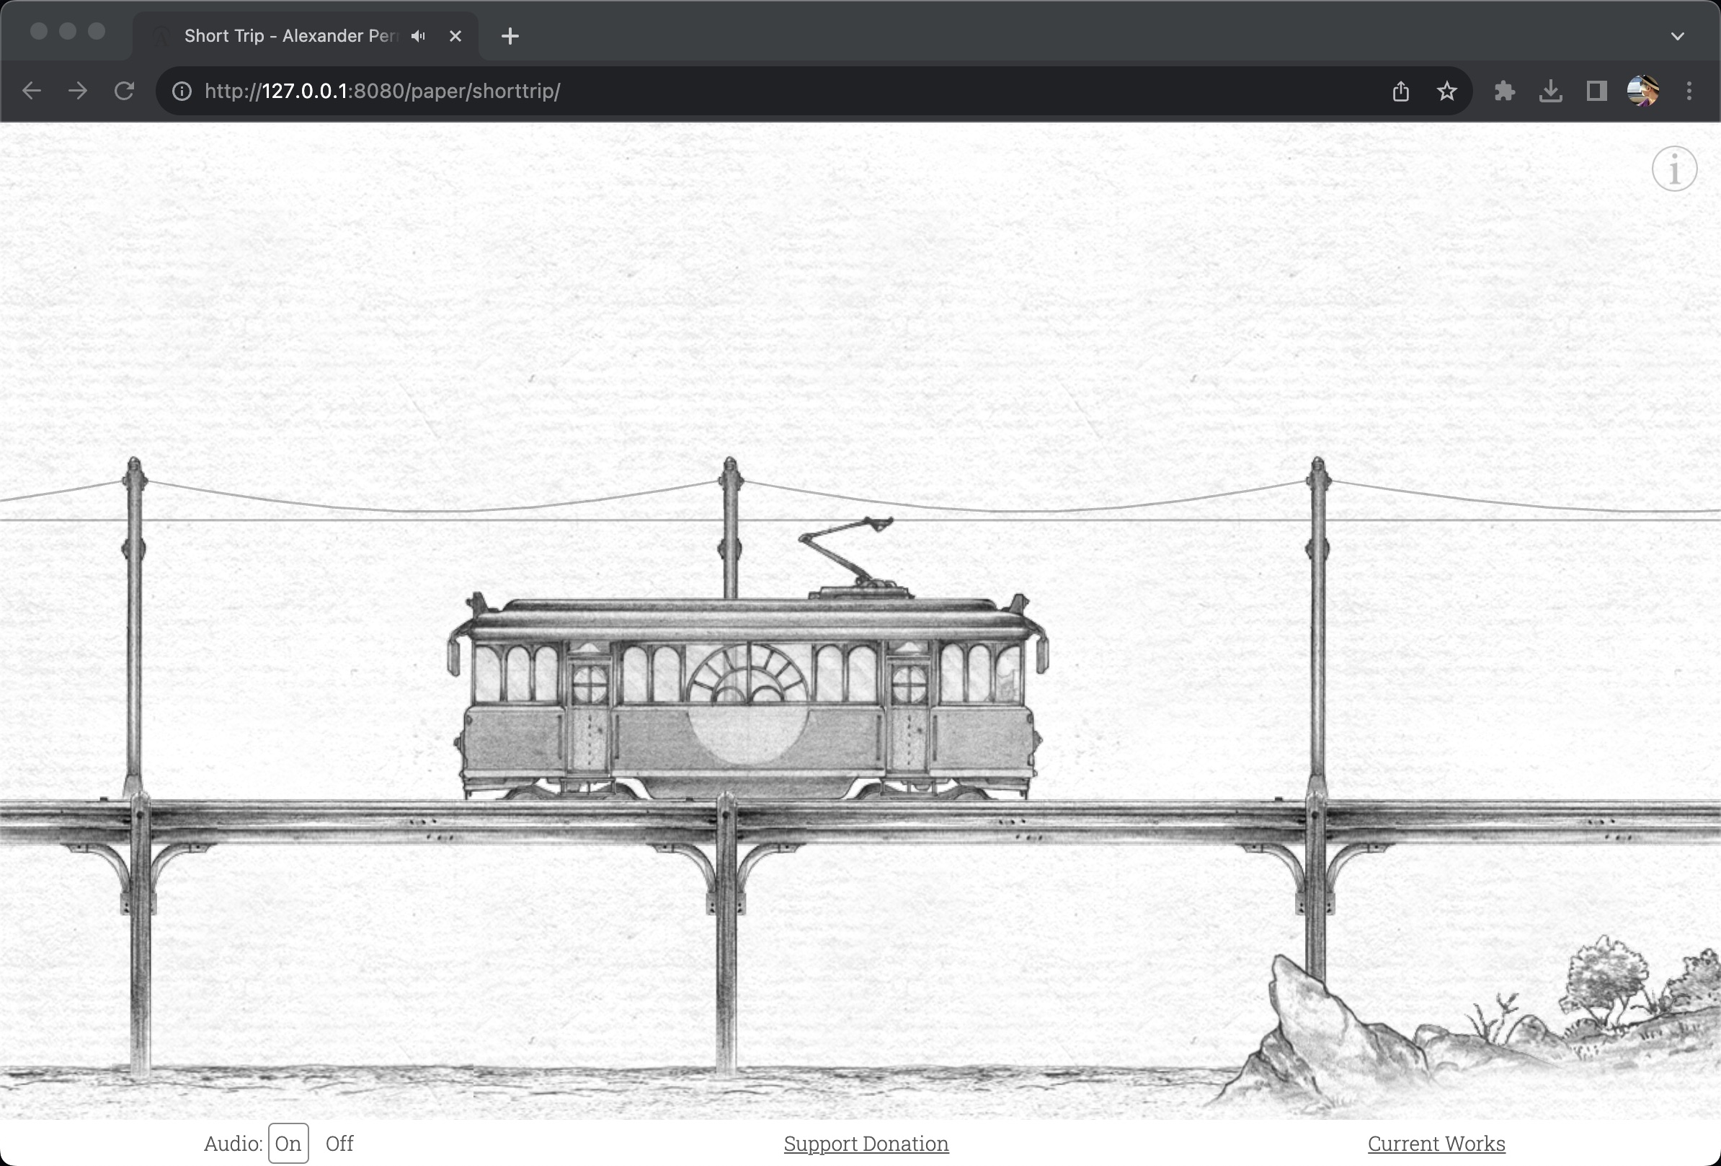
Task: Open the Current Works link
Action: point(1436,1143)
